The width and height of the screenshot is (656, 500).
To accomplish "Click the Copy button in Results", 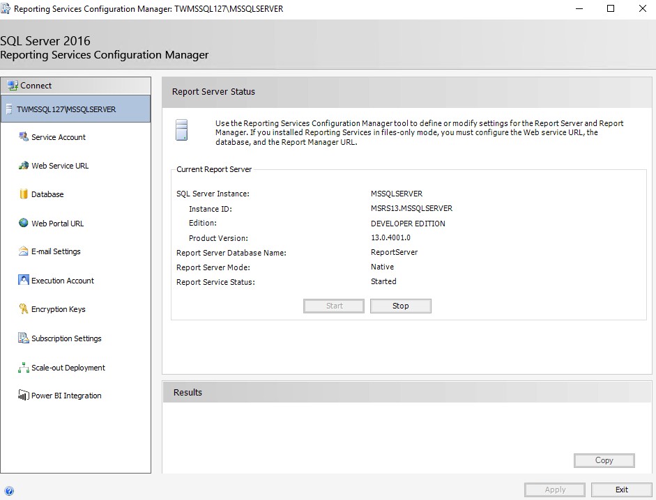I will 604,460.
